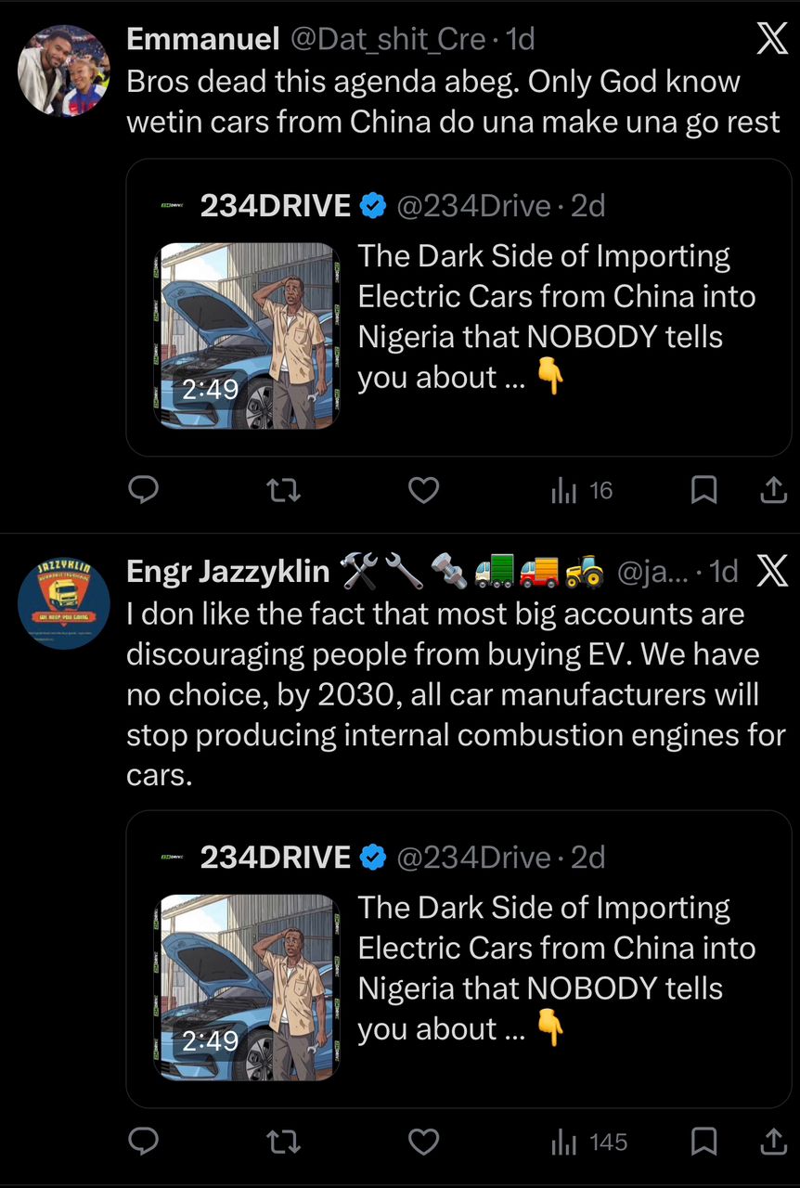Open Emmanuel's profile picture

coord(64,71)
